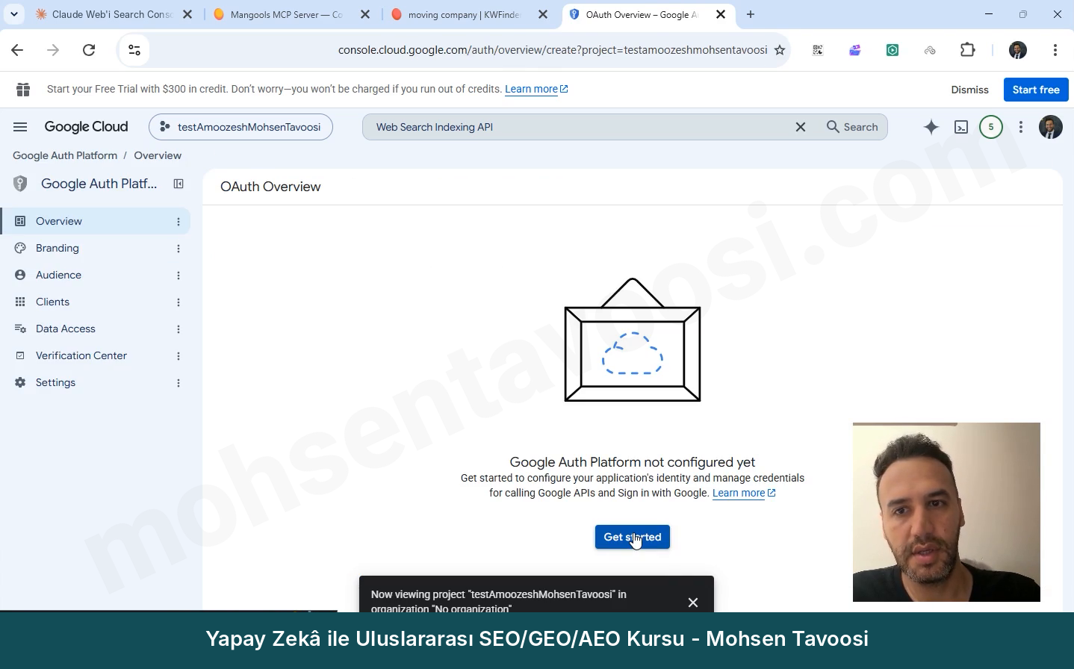Open Branding in the sidebar
The height and width of the screenshot is (669, 1074).
point(96,248)
